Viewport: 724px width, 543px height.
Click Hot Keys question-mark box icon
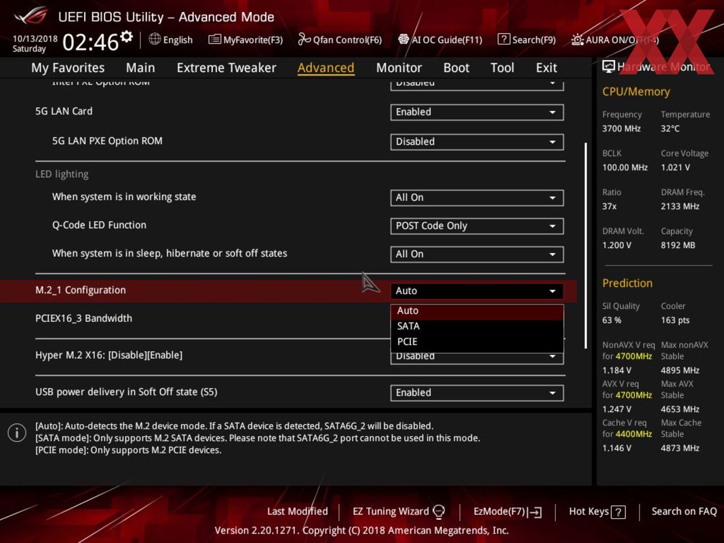(618, 512)
